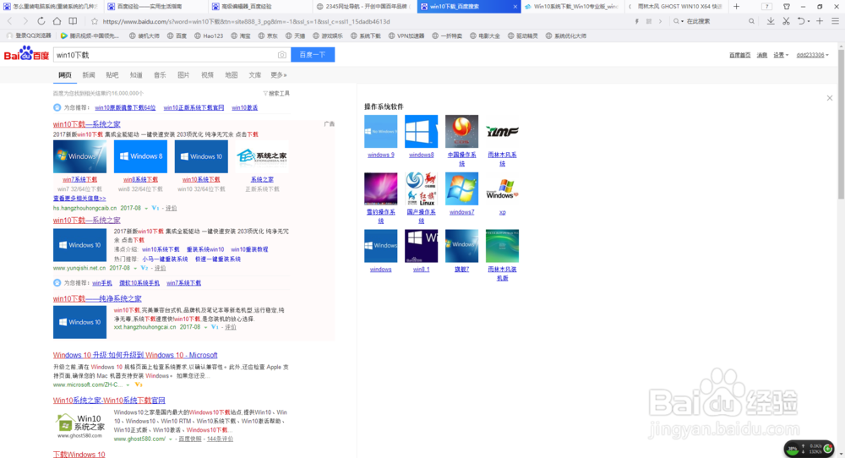This screenshot has width=845, height=458.
Task: Select the 图片 search category
Action: [183, 75]
